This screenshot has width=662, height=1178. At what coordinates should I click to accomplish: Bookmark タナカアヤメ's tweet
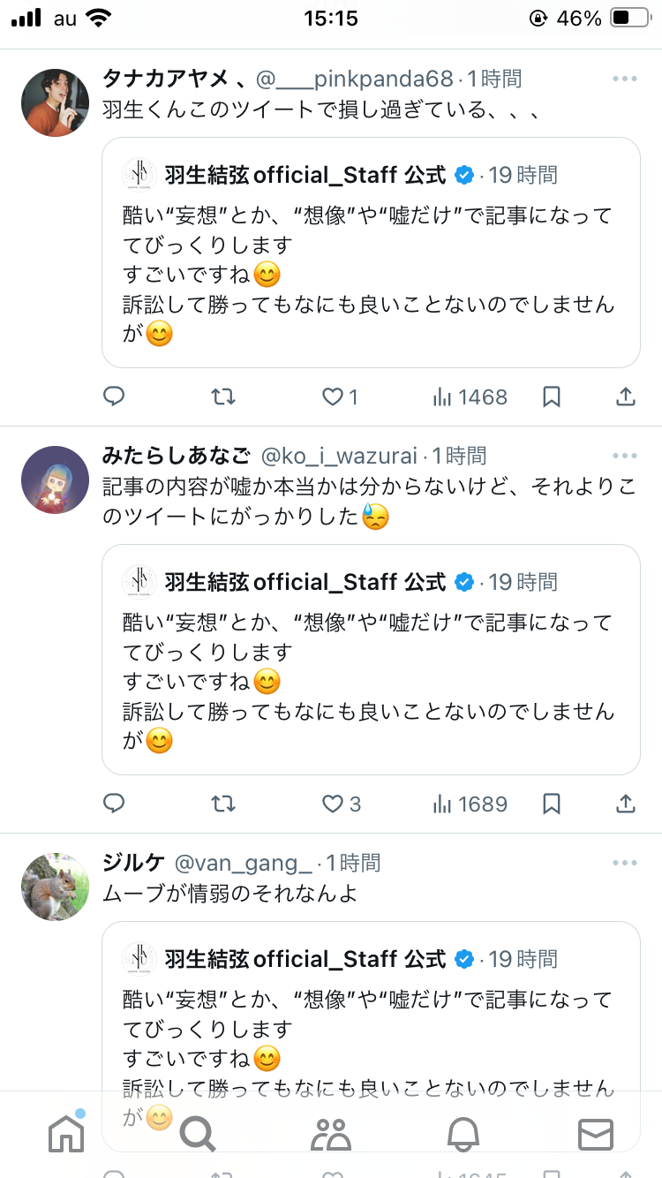(552, 397)
